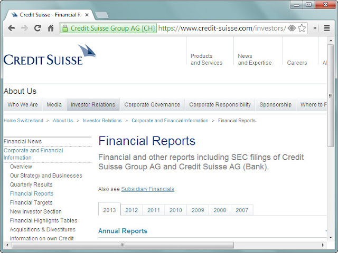Switch to the 2010 reports tab
This screenshot has width=338, height=253.
coord(176,210)
